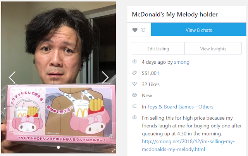Click the clock icon next to 4 days ago
The image size is (248, 156).
click(x=134, y=62)
